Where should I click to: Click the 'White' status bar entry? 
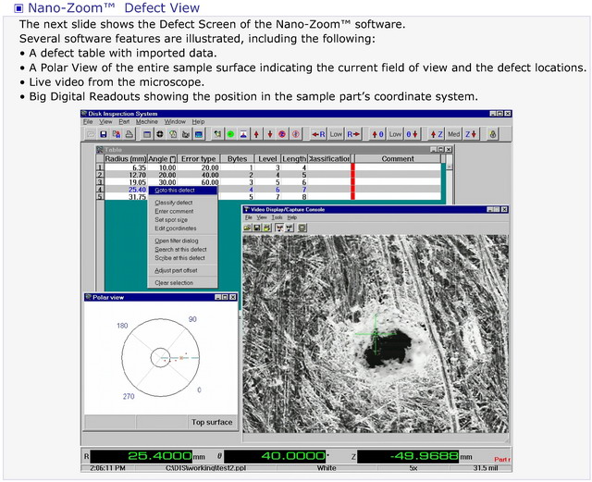(x=327, y=468)
